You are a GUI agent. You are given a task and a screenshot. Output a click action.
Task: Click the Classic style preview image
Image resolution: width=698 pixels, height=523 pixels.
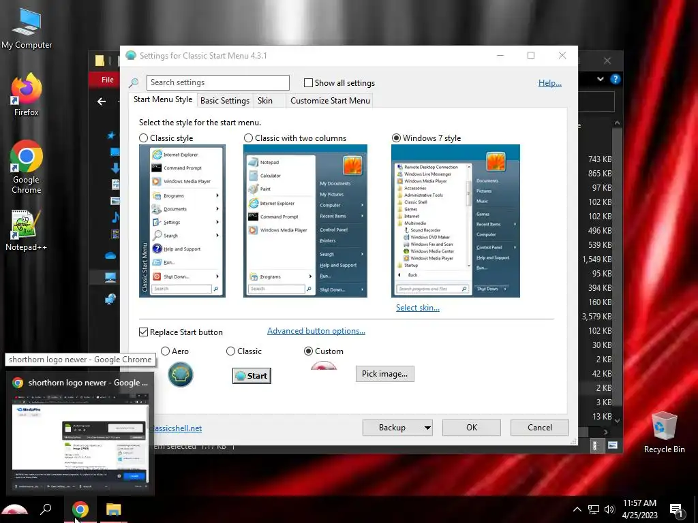[182, 221]
